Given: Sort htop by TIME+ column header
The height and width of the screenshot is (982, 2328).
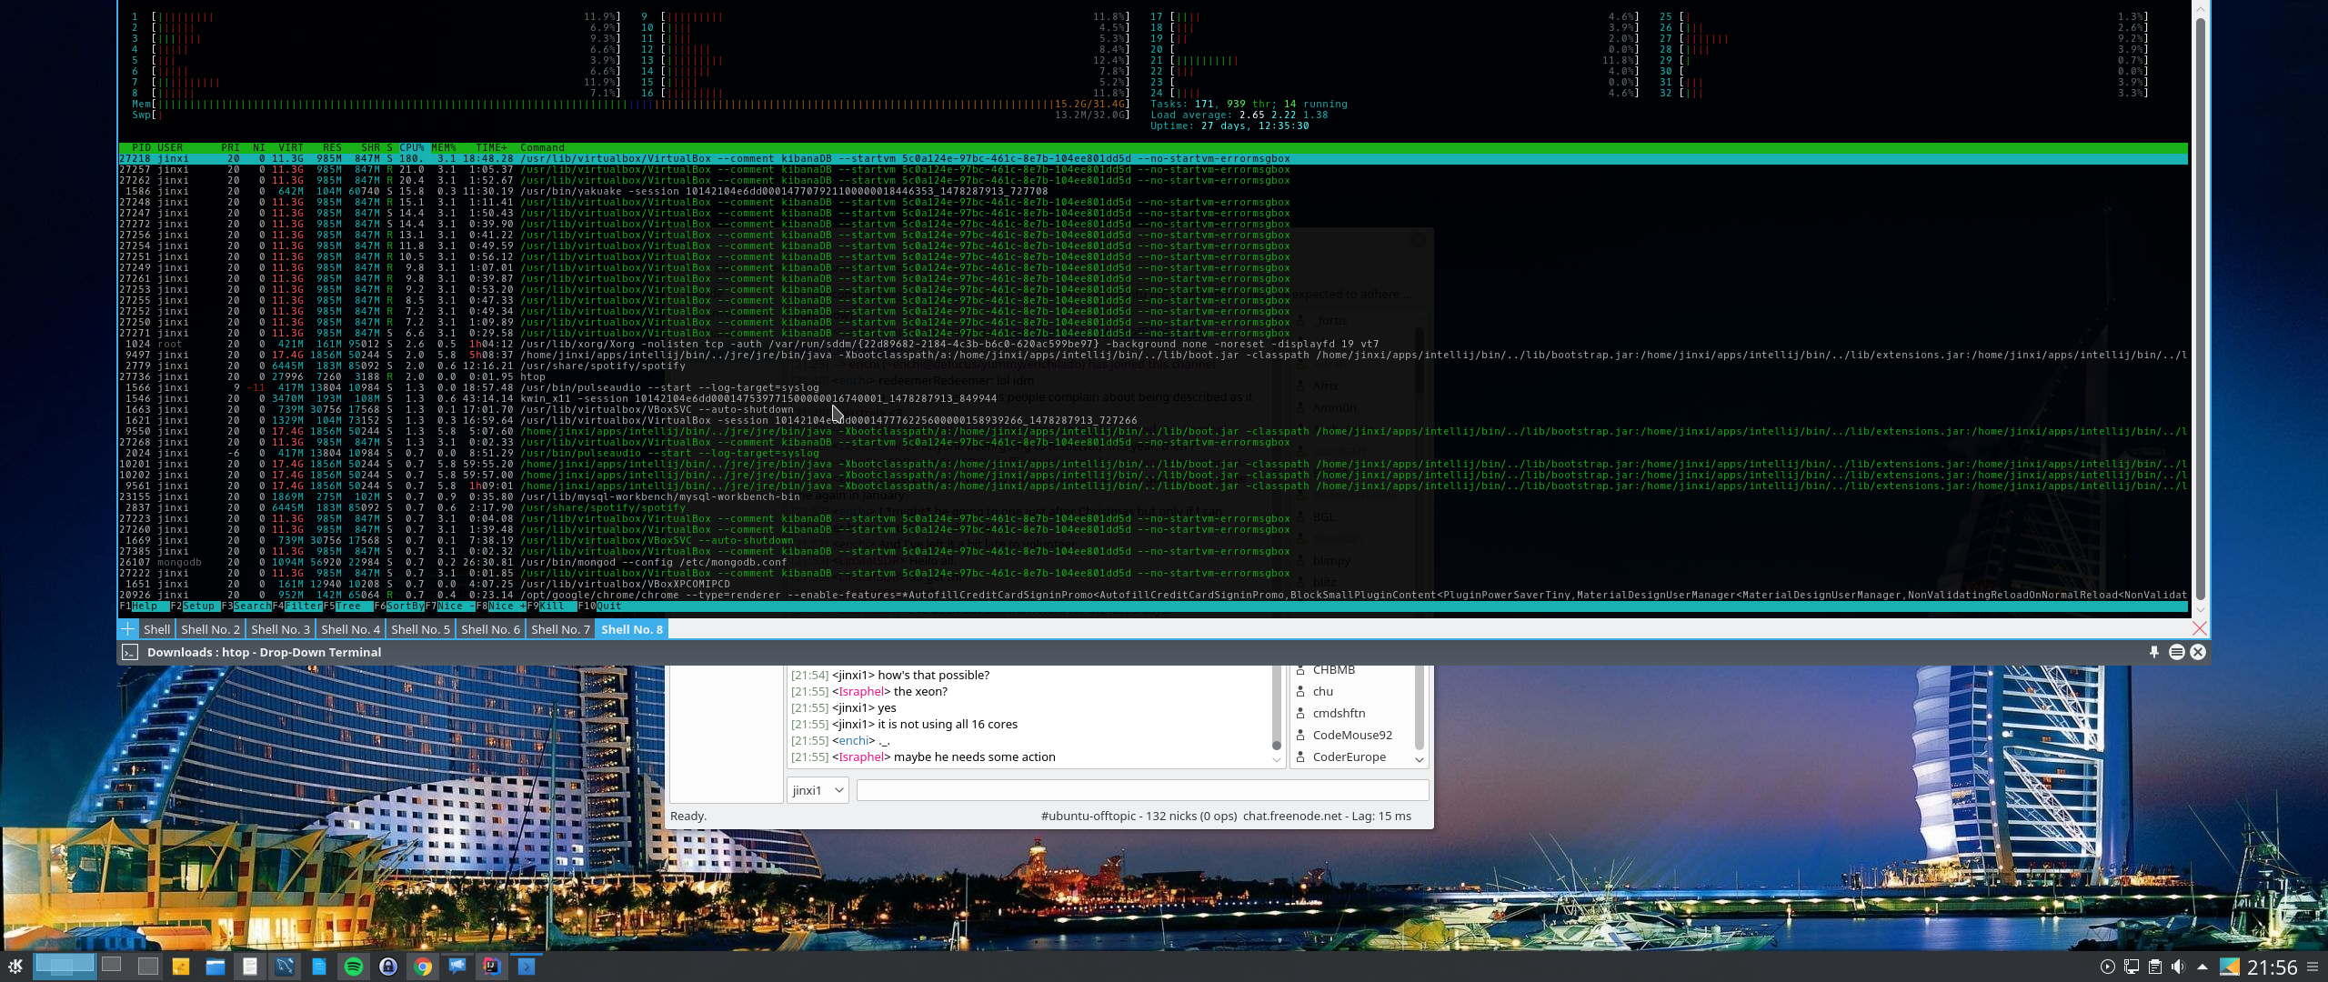Looking at the screenshot, I should (x=491, y=147).
